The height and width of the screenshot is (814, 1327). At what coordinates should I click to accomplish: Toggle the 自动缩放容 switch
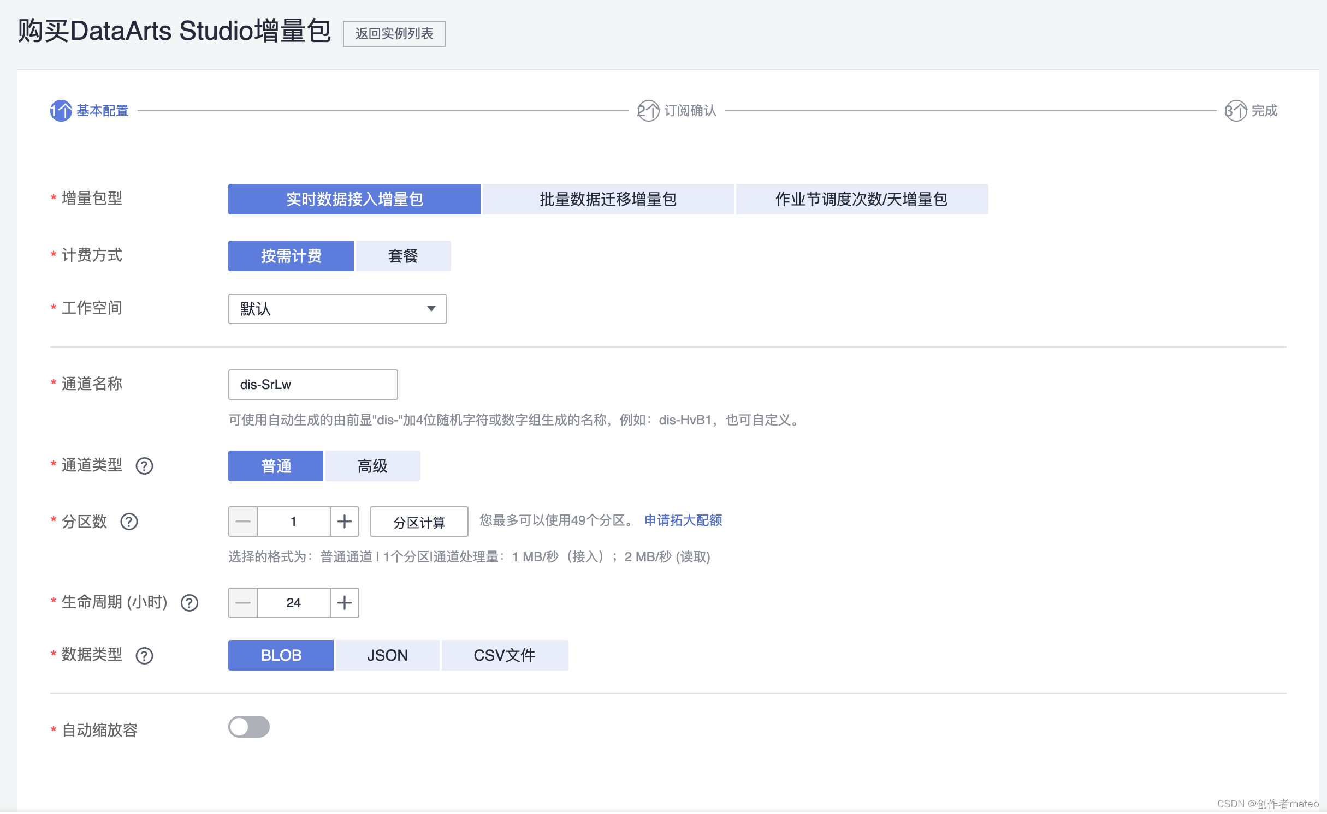pyautogui.click(x=249, y=727)
